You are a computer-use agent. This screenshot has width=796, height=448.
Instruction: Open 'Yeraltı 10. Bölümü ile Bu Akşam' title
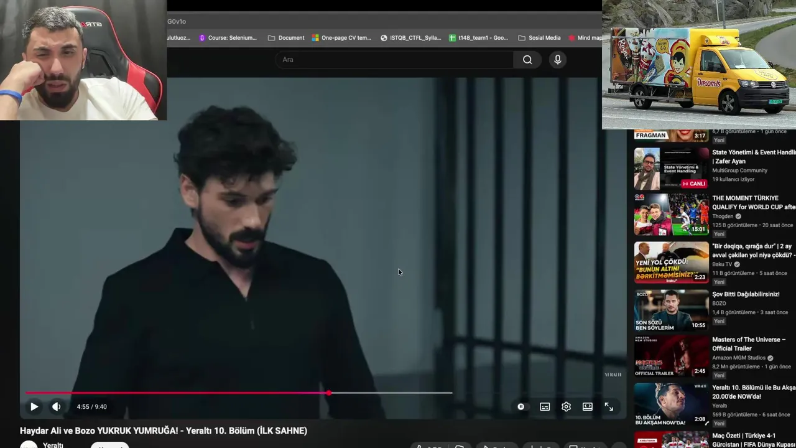coord(754,392)
